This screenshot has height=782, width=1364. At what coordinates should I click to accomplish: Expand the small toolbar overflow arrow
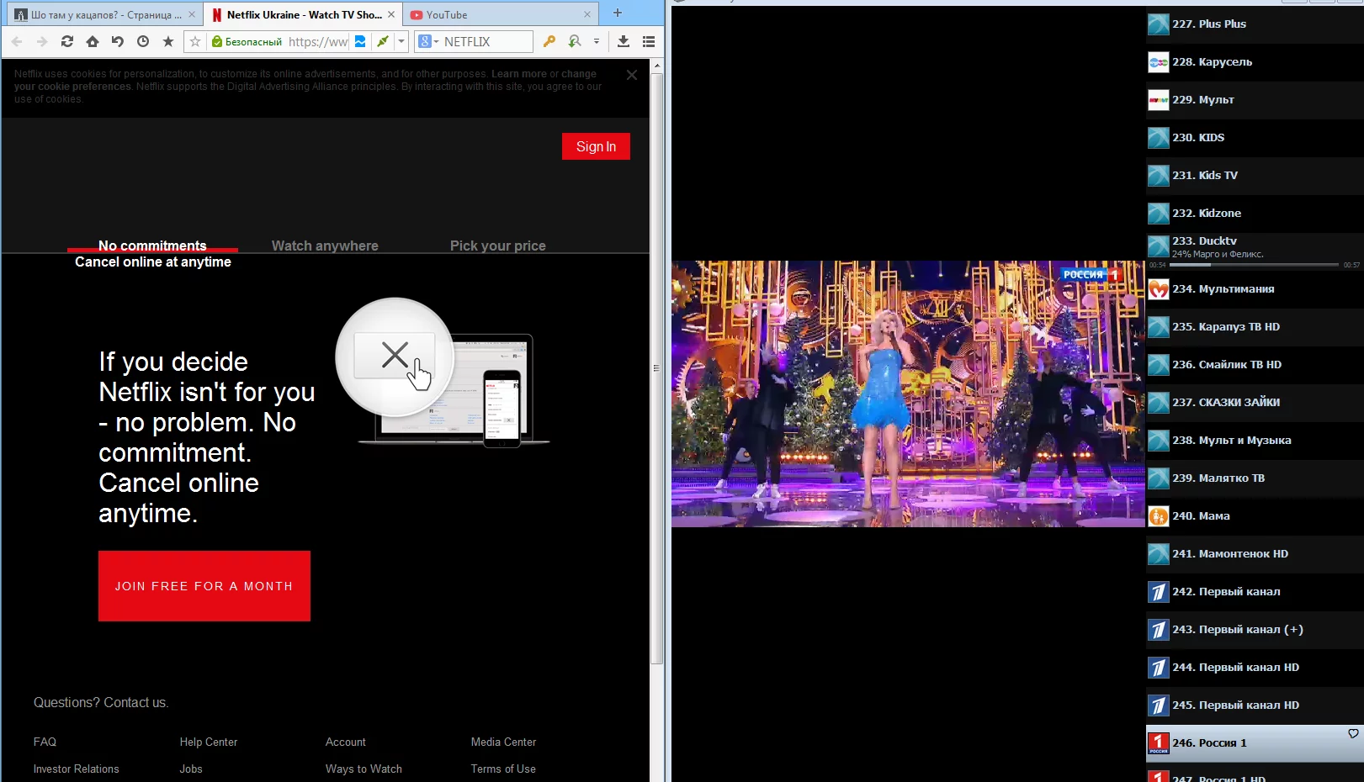pos(597,41)
